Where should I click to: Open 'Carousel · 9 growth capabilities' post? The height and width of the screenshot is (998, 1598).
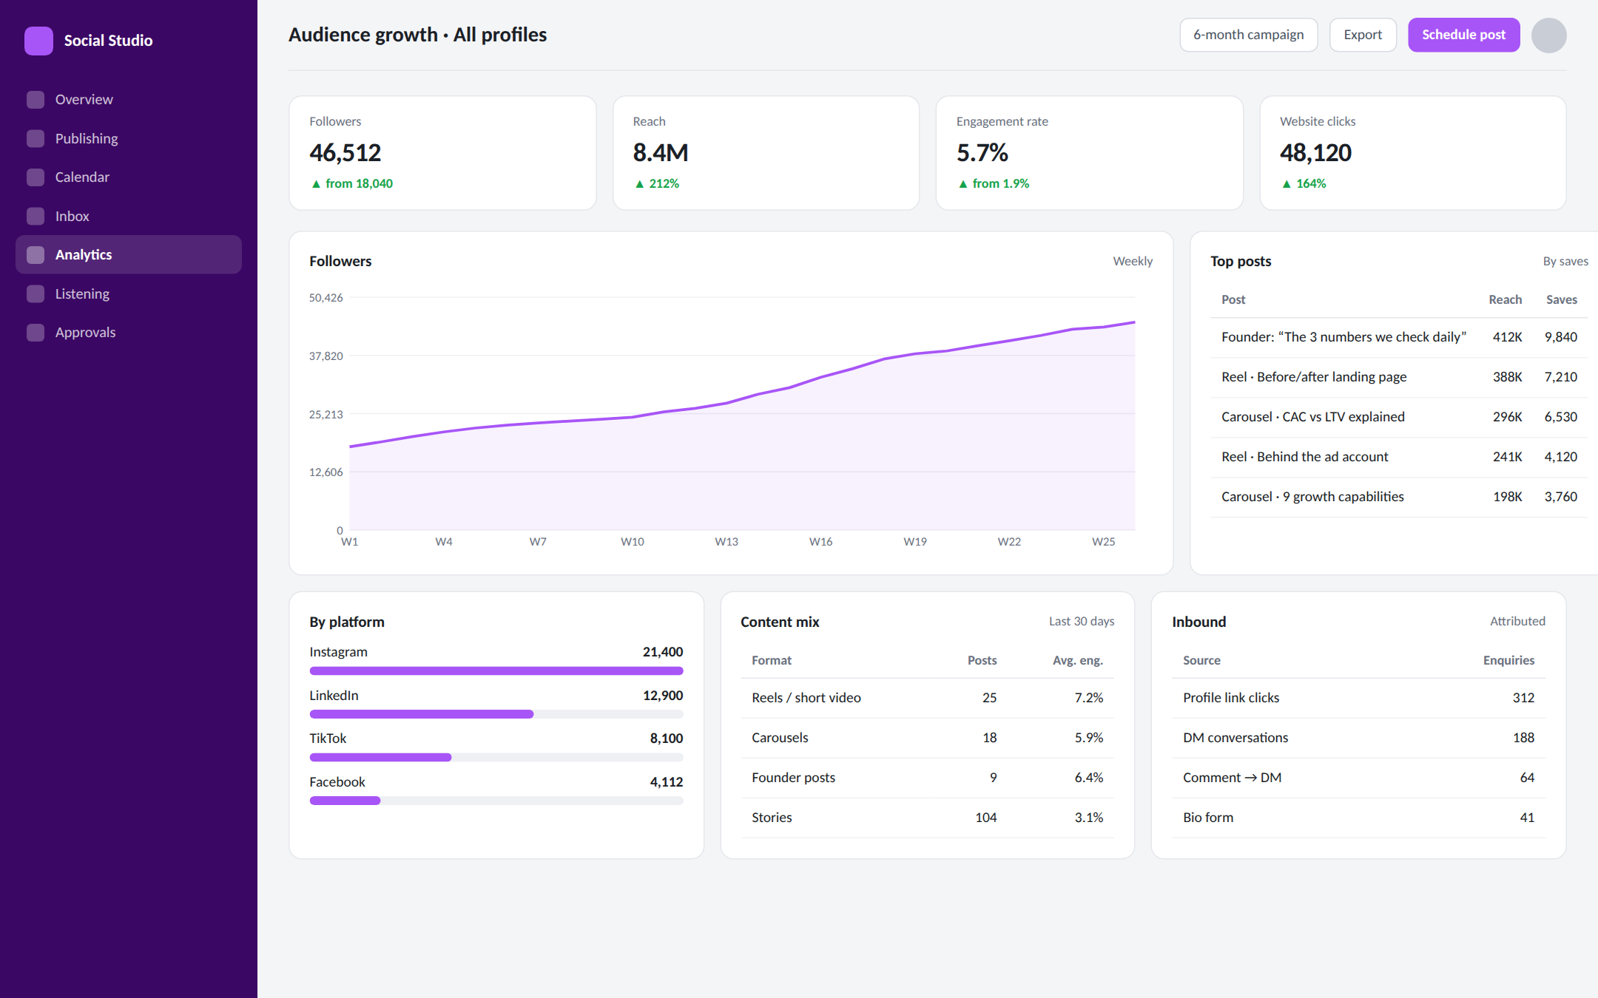coord(1399,497)
